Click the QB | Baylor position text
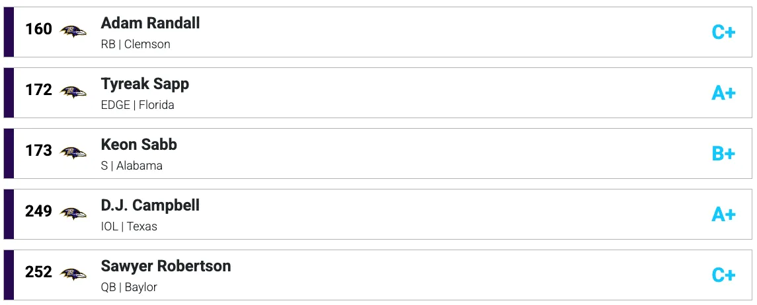The height and width of the screenshot is (305, 757). [x=129, y=287]
